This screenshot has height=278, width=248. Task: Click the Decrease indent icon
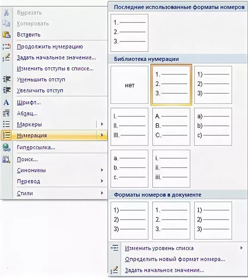[7, 79]
